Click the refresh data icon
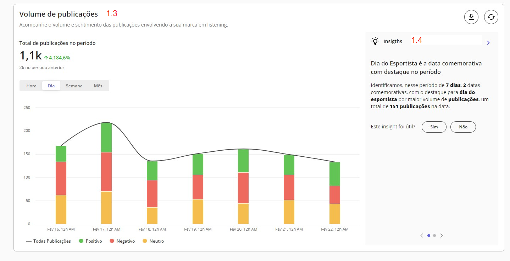This screenshot has width=510, height=261. tap(491, 17)
